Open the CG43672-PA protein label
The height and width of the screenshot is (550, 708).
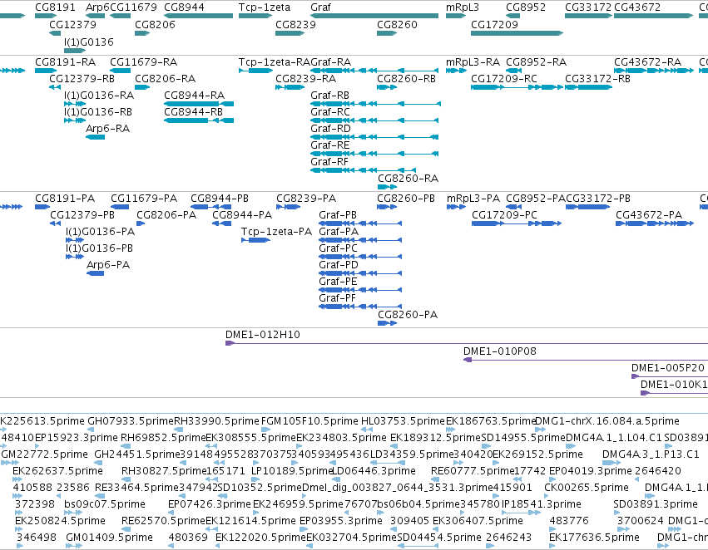[x=649, y=215]
